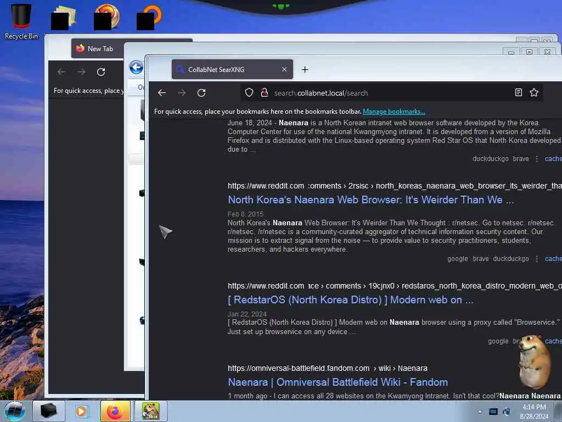Click the address bar URL search.collabnet.local

click(321, 93)
